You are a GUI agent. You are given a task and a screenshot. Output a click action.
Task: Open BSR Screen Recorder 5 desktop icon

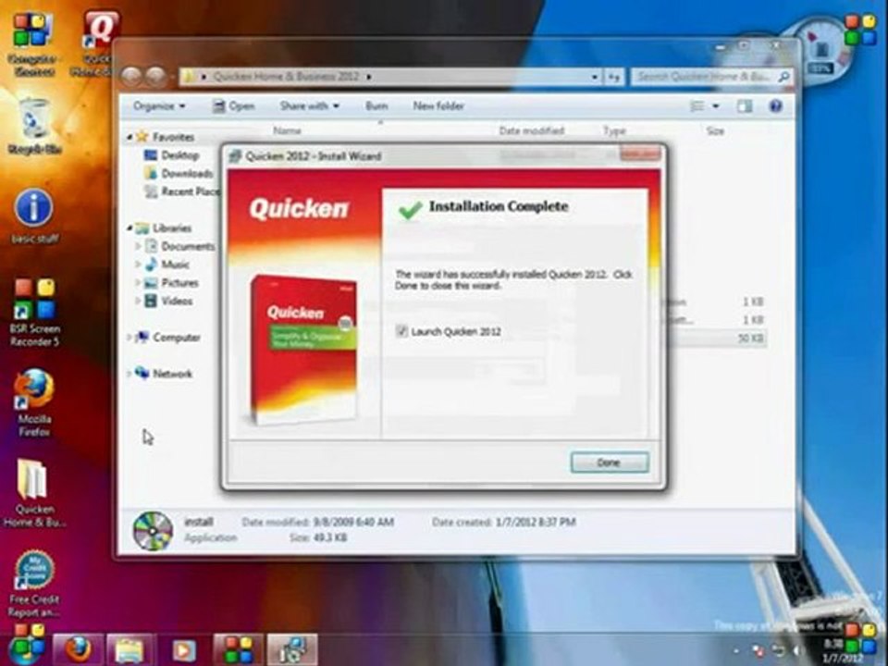pos(34,312)
